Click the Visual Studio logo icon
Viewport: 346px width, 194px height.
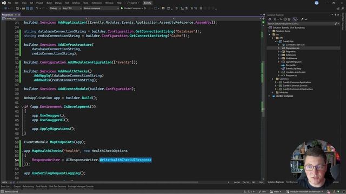click(4, 3)
